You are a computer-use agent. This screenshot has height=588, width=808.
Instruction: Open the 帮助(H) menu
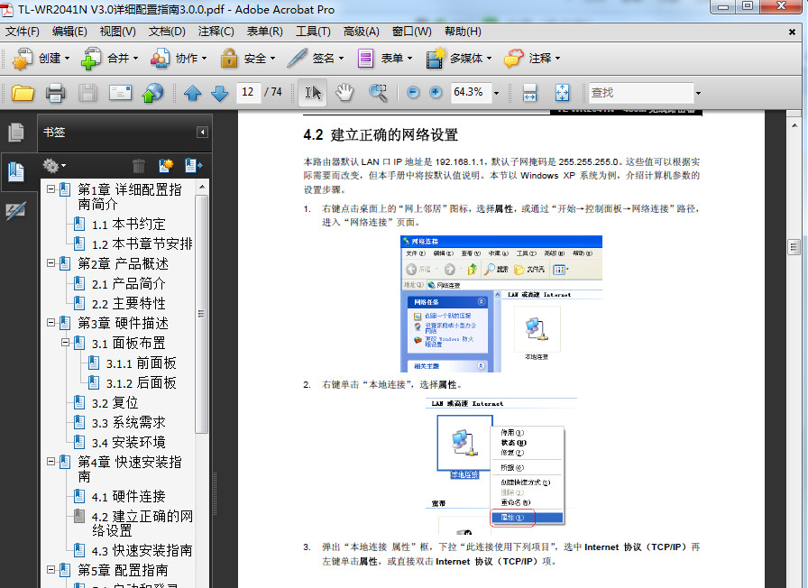click(463, 32)
